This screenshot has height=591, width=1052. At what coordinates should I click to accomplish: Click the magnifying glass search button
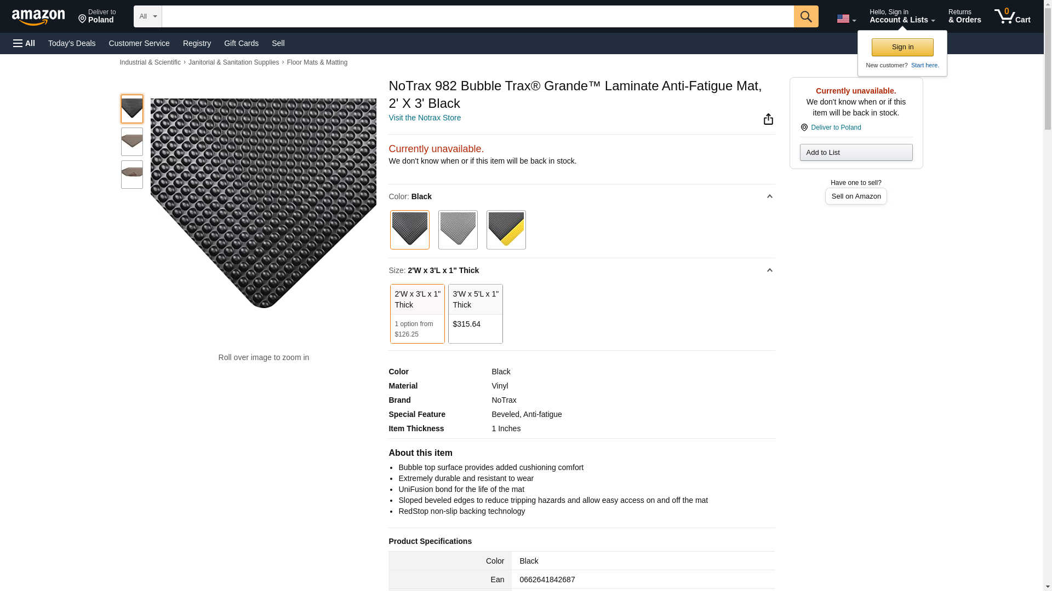pyautogui.click(x=805, y=16)
